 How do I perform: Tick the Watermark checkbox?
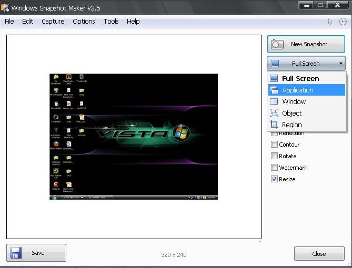(x=274, y=168)
